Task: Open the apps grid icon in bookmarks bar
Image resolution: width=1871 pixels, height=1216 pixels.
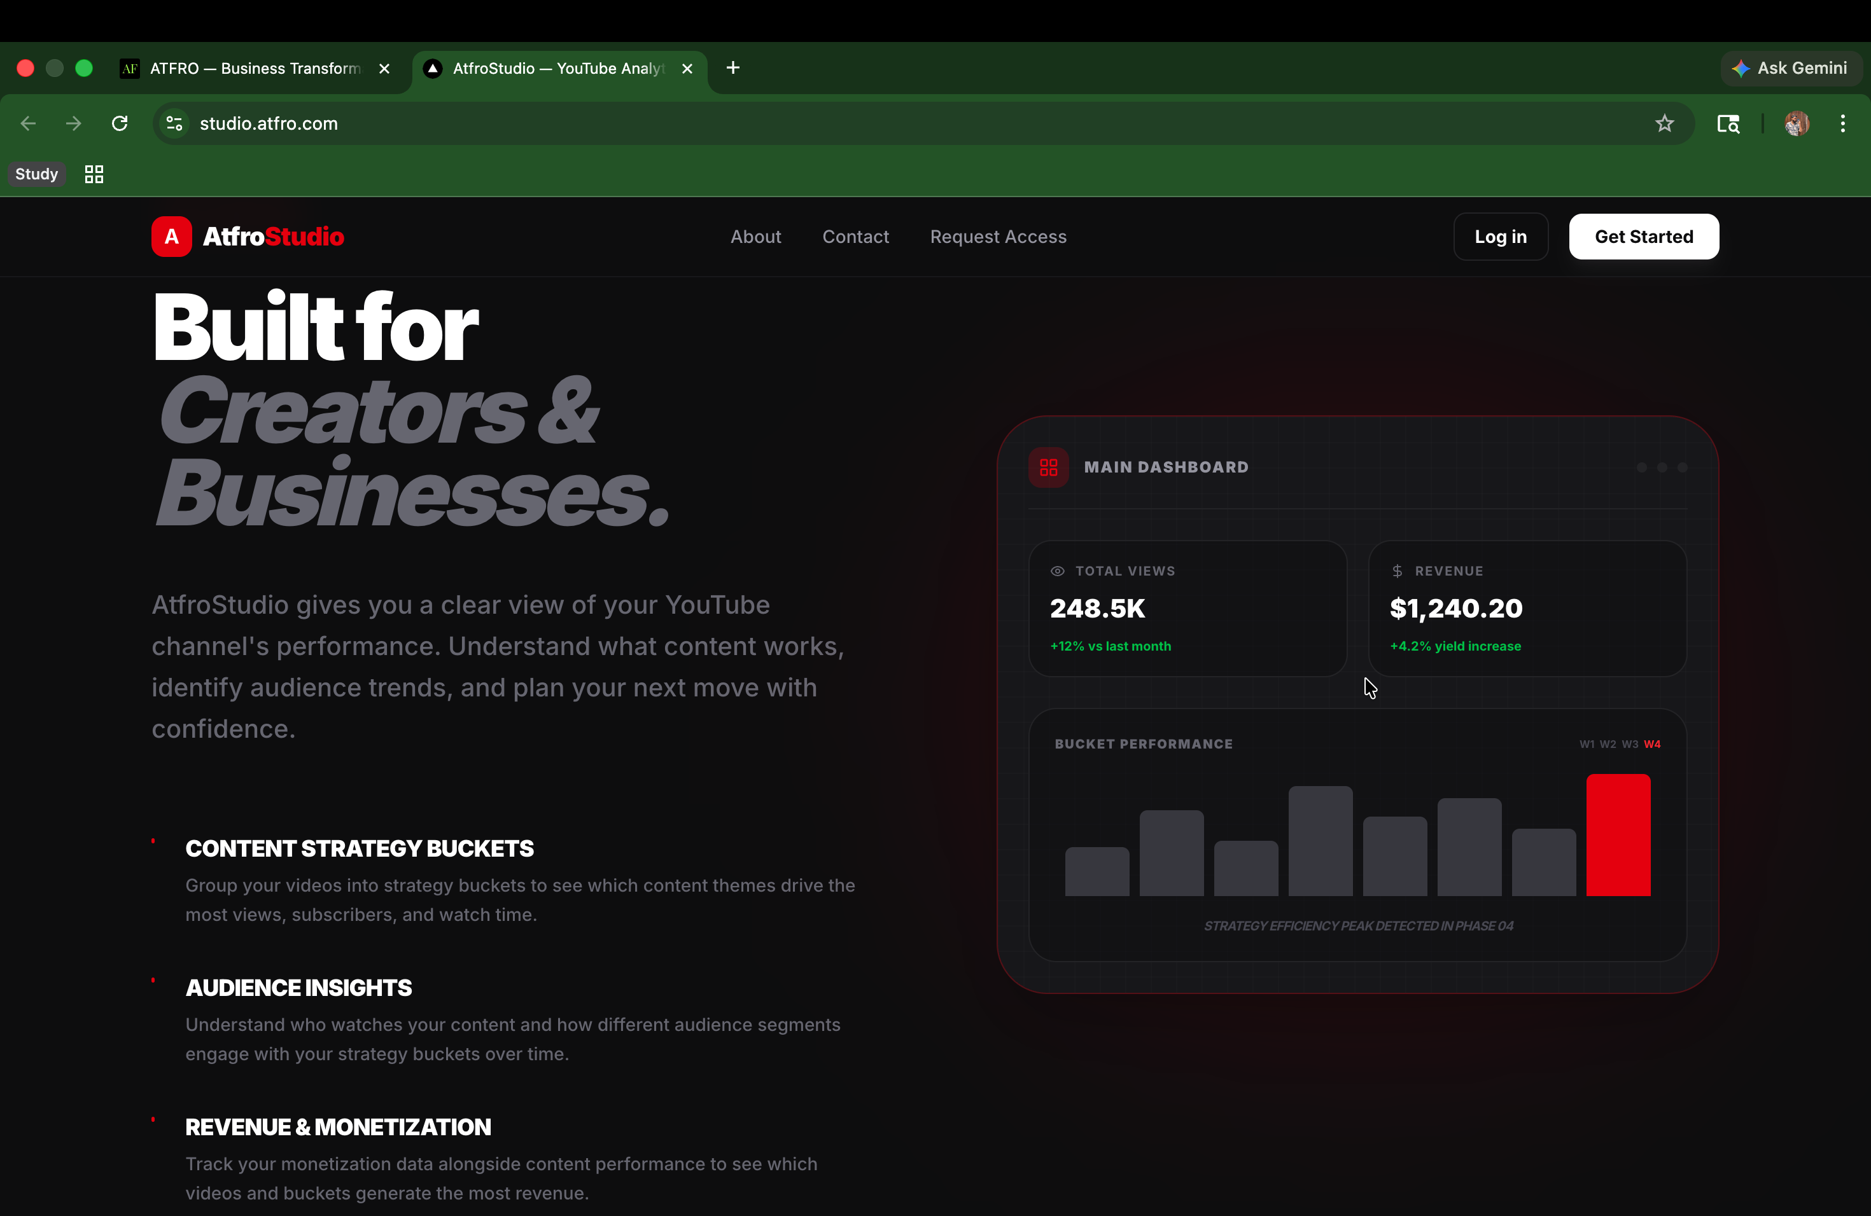Action: click(94, 174)
